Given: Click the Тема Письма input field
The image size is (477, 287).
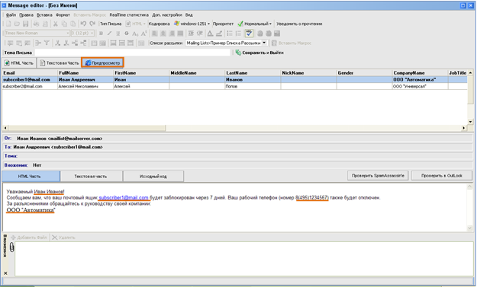Looking at the screenshot, I should point(133,53).
